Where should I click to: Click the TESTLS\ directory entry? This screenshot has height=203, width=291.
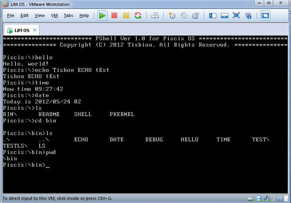pyautogui.click(x=15, y=146)
